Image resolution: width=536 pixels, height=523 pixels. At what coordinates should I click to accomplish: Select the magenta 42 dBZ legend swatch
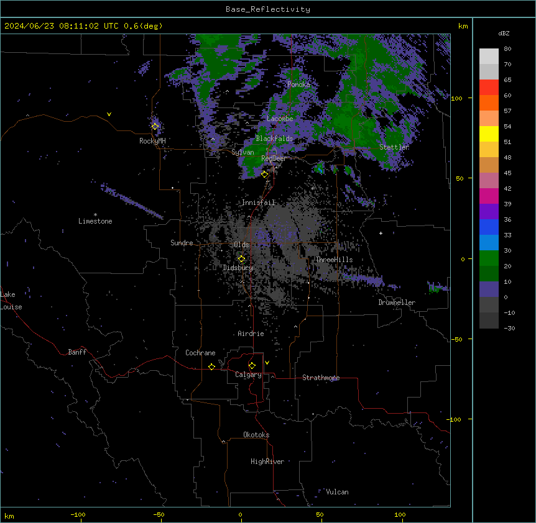click(489, 196)
